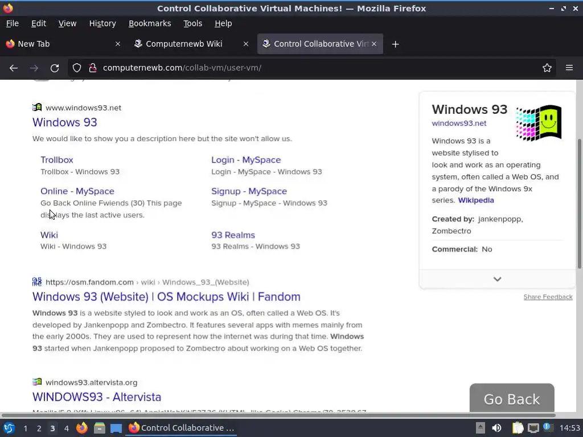Viewport: 583px width, 437px height.
Task: Open the Login - MySpace sitelink
Action: pos(246,160)
